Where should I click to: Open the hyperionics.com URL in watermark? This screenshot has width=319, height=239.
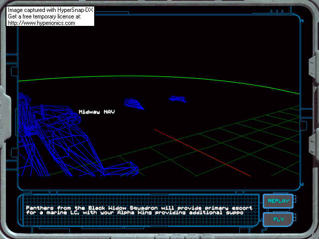(x=41, y=23)
